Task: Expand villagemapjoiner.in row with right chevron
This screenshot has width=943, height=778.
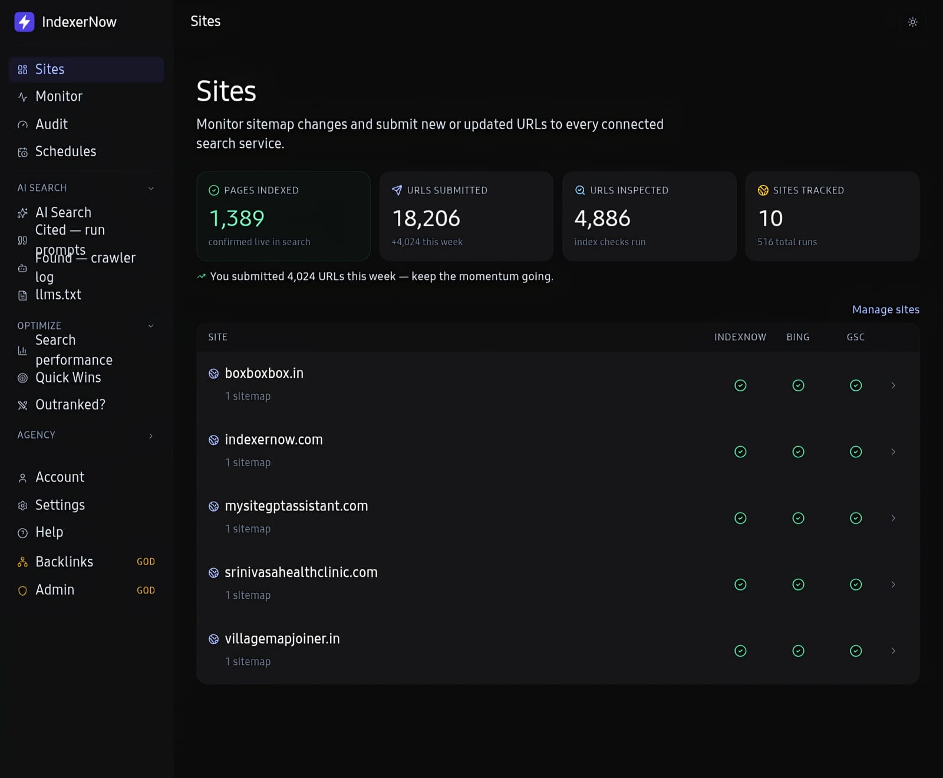Action: (x=893, y=651)
